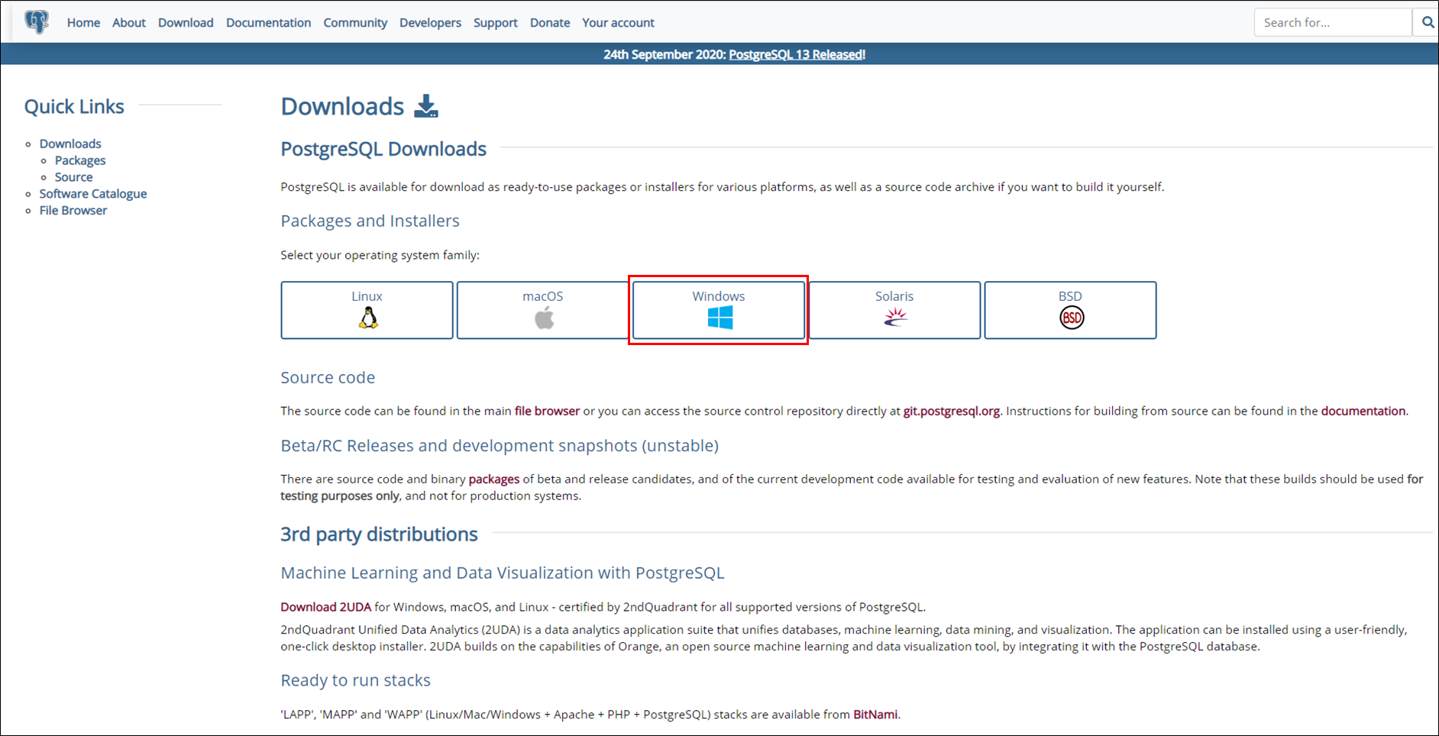Open the Developers menu item

(430, 23)
